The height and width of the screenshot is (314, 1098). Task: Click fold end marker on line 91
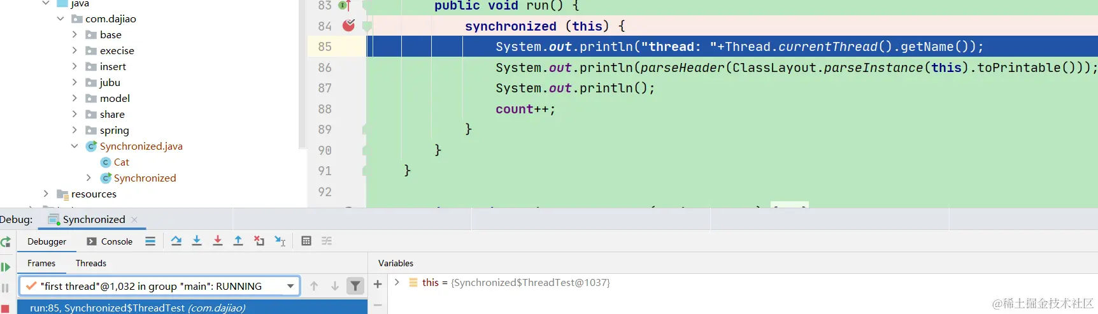(x=365, y=171)
